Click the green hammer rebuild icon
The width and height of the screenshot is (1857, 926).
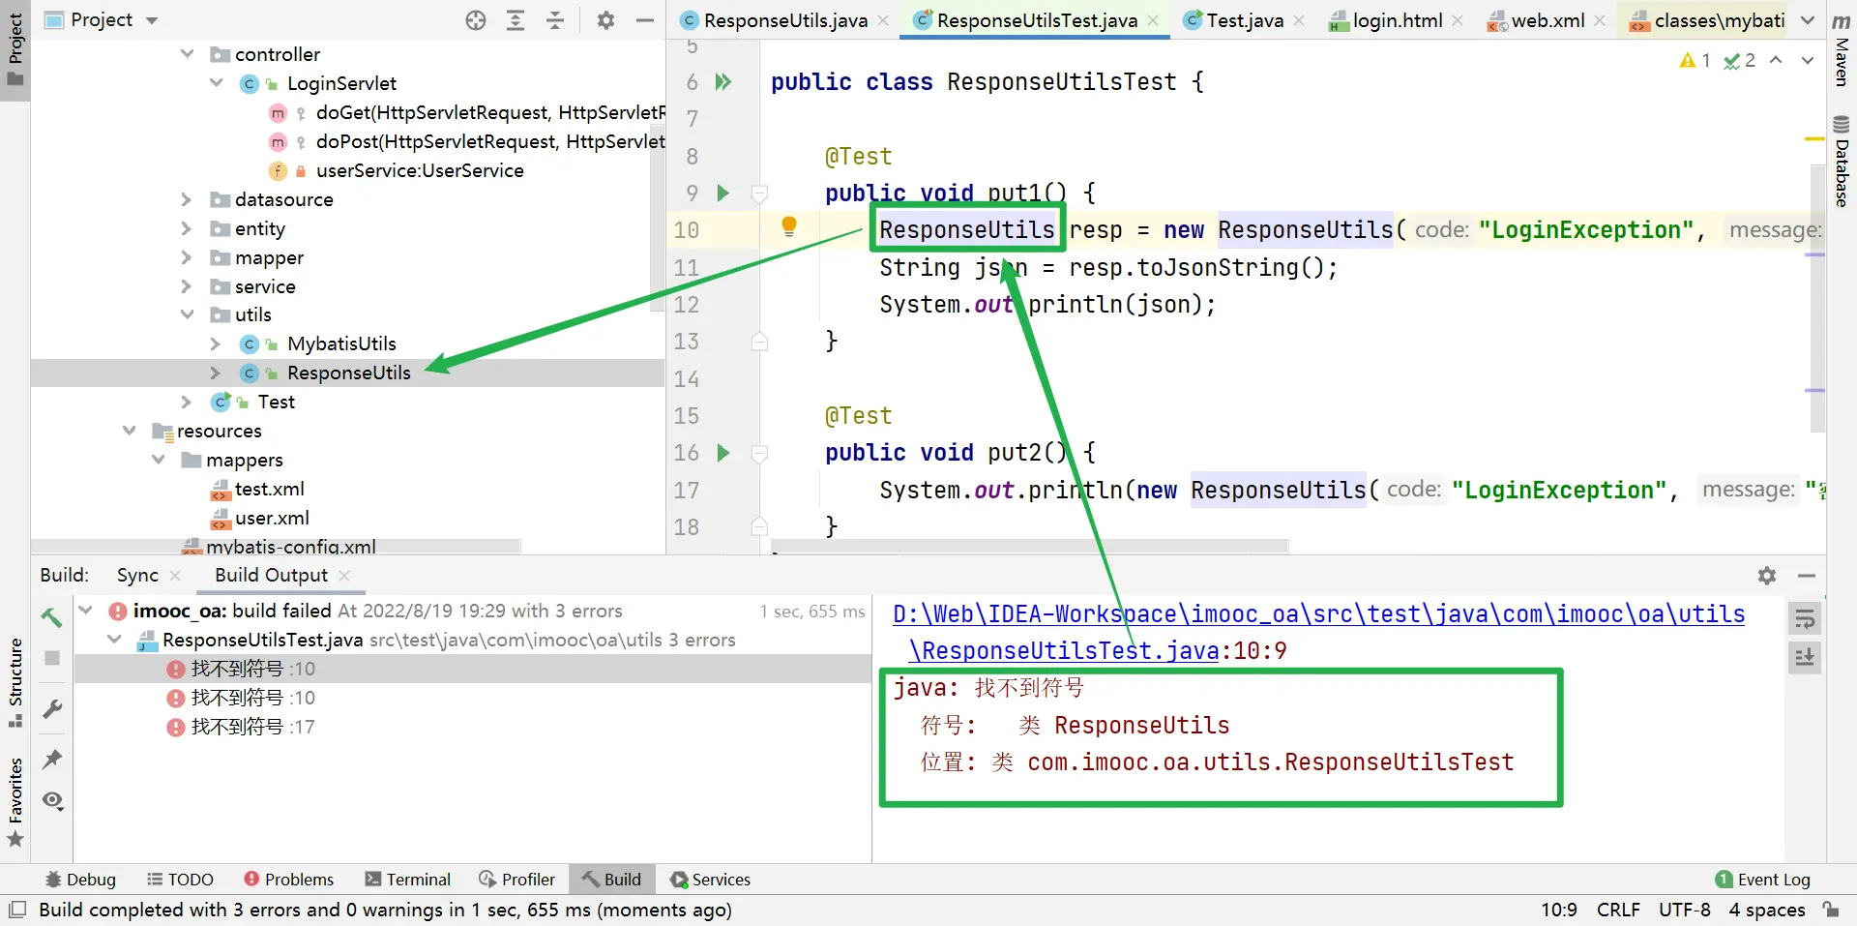click(52, 617)
